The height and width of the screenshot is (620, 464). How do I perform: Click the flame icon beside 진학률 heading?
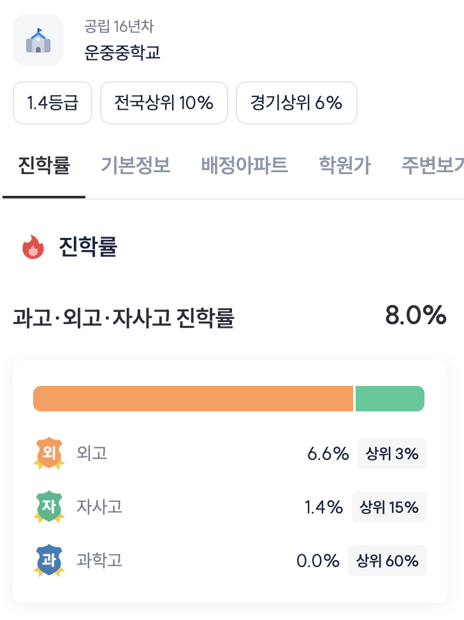click(33, 247)
